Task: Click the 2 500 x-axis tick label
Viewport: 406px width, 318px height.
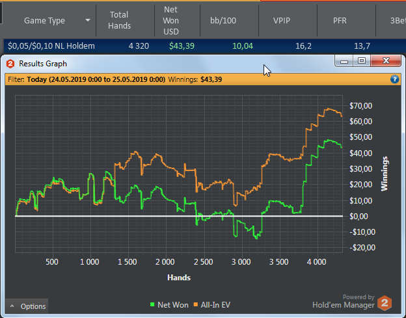Action: click(x=203, y=262)
